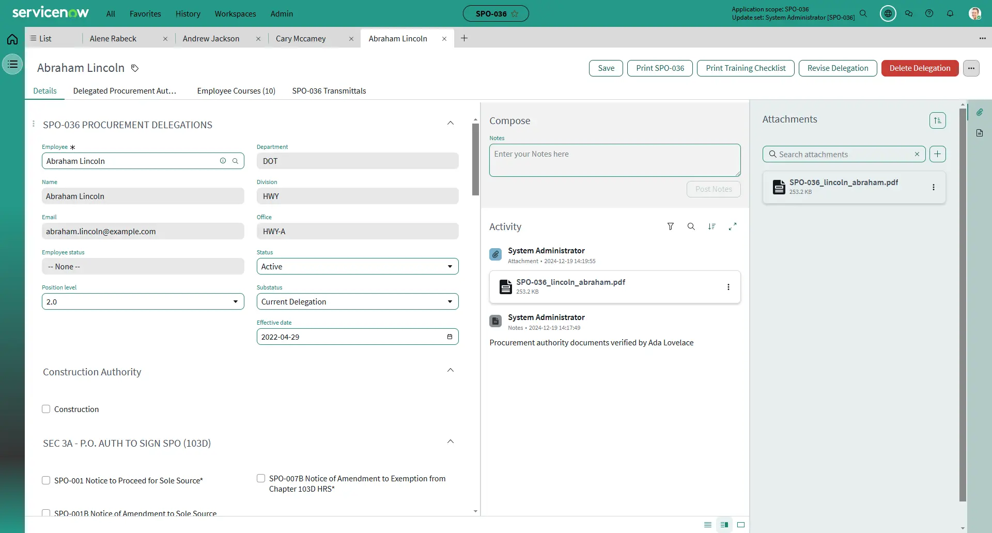Check SPO-007B Notice of Amendment to Exemption
This screenshot has width=992, height=533.
pyautogui.click(x=261, y=478)
